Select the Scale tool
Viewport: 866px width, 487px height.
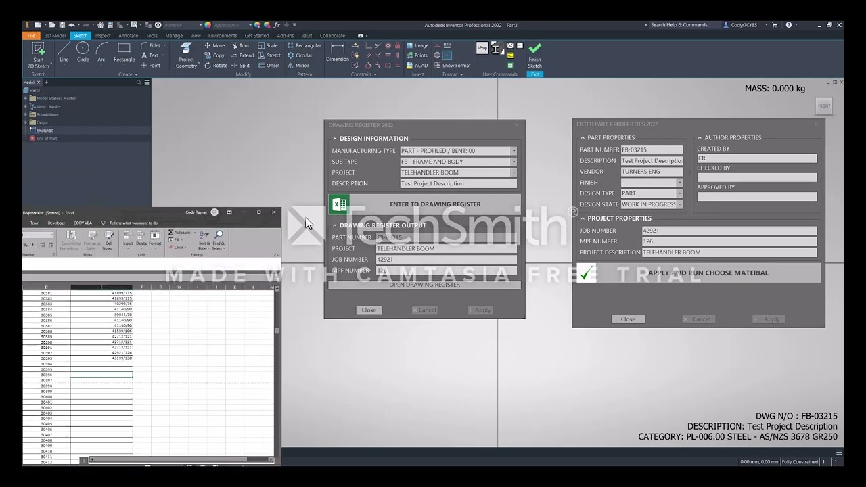[267, 46]
